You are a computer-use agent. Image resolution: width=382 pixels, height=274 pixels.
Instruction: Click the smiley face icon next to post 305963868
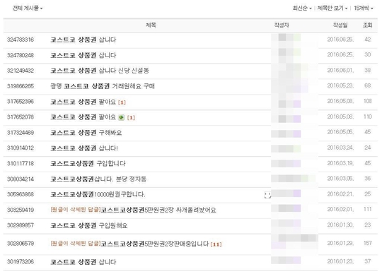tap(267, 195)
